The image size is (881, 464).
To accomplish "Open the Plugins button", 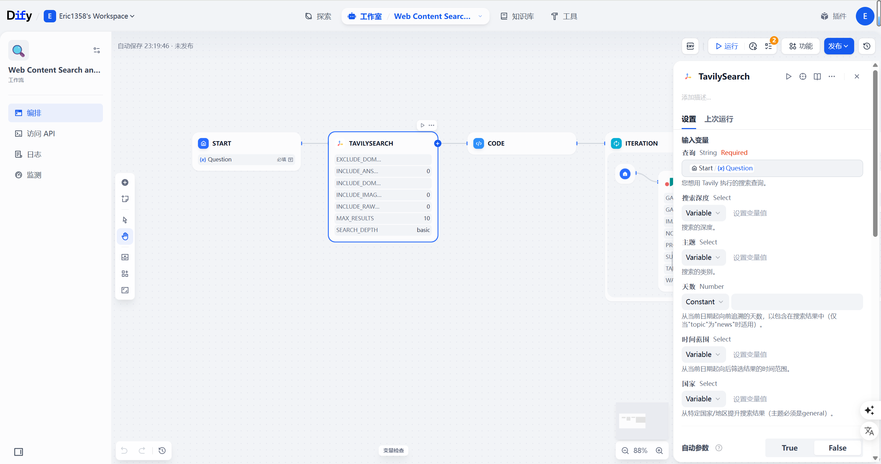I will click(833, 16).
